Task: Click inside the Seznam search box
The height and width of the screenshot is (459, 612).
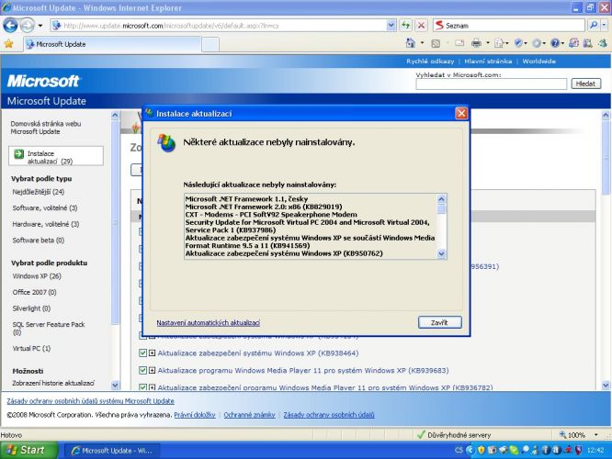Action: point(508,26)
